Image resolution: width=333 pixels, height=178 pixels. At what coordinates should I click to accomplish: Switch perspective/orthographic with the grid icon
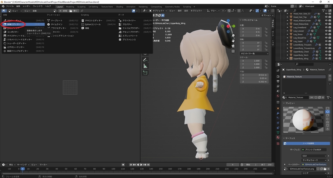233,51
